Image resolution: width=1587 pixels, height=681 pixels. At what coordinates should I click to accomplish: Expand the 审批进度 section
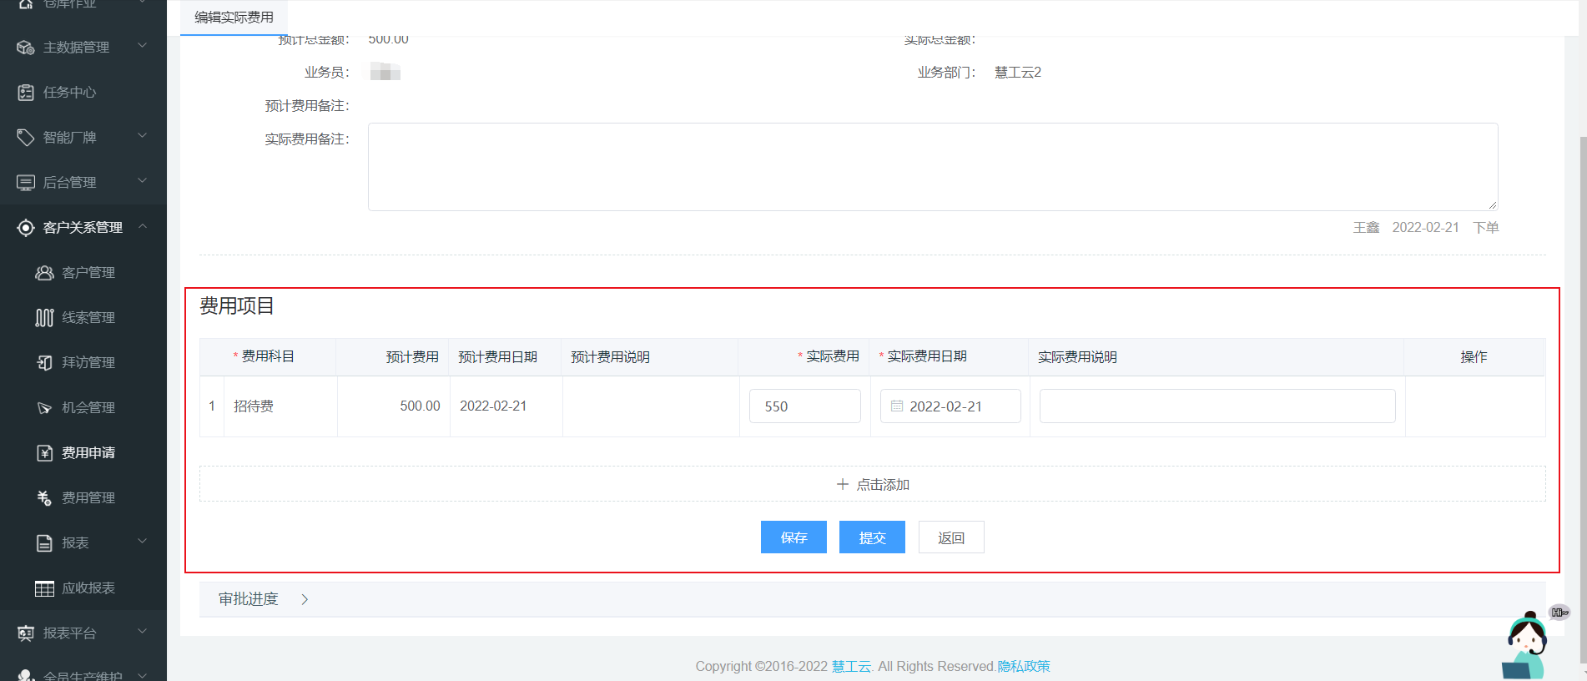tap(305, 599)
